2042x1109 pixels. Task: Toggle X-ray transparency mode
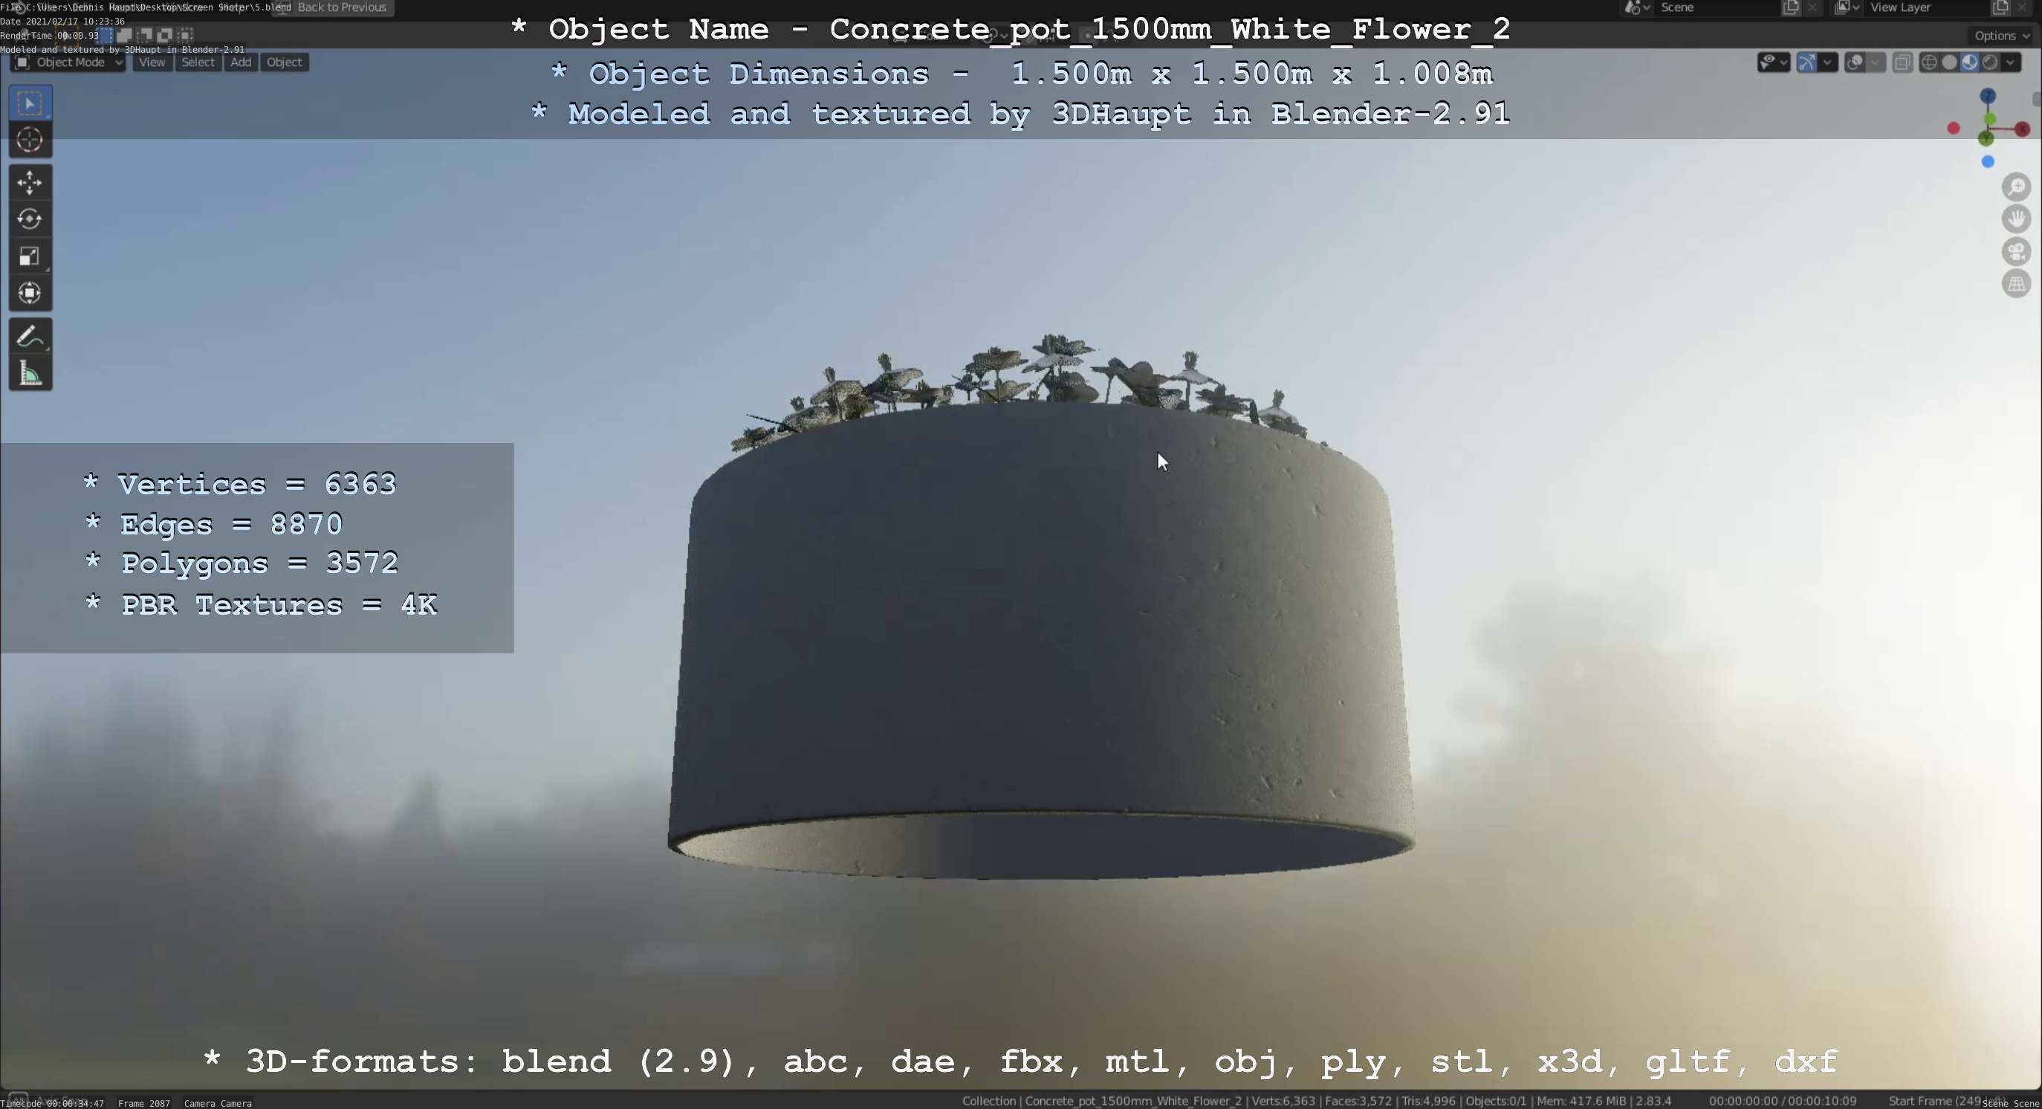[1902, 62]
